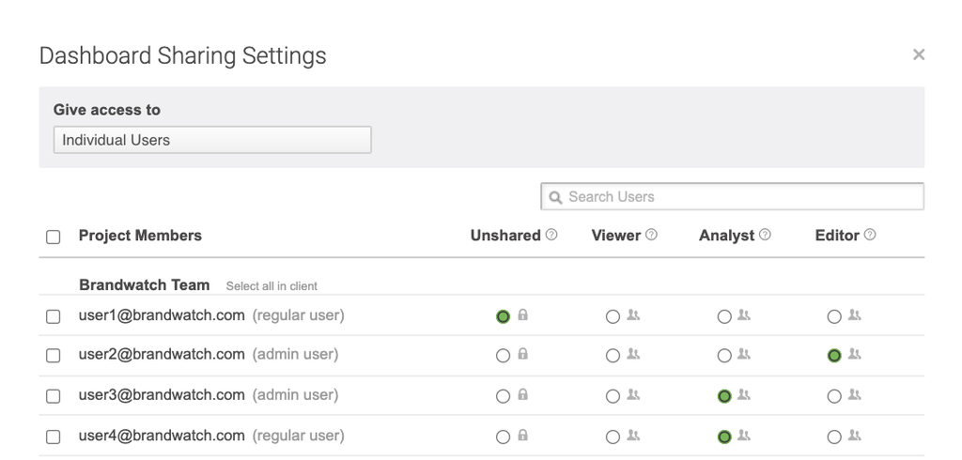Click the help icon beside Editor header
Image resolution: width=962 pixels, height=460 pixels.
tap(870, 235)
